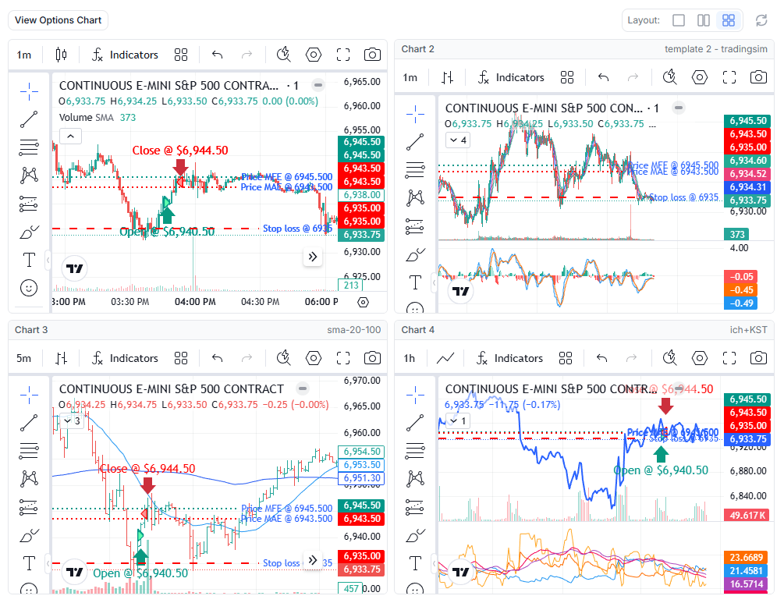Collapse the indicators list via the '4' chevron on Chart 2
784x603 pixels.
pyautogui.click(x=459, y=140)
